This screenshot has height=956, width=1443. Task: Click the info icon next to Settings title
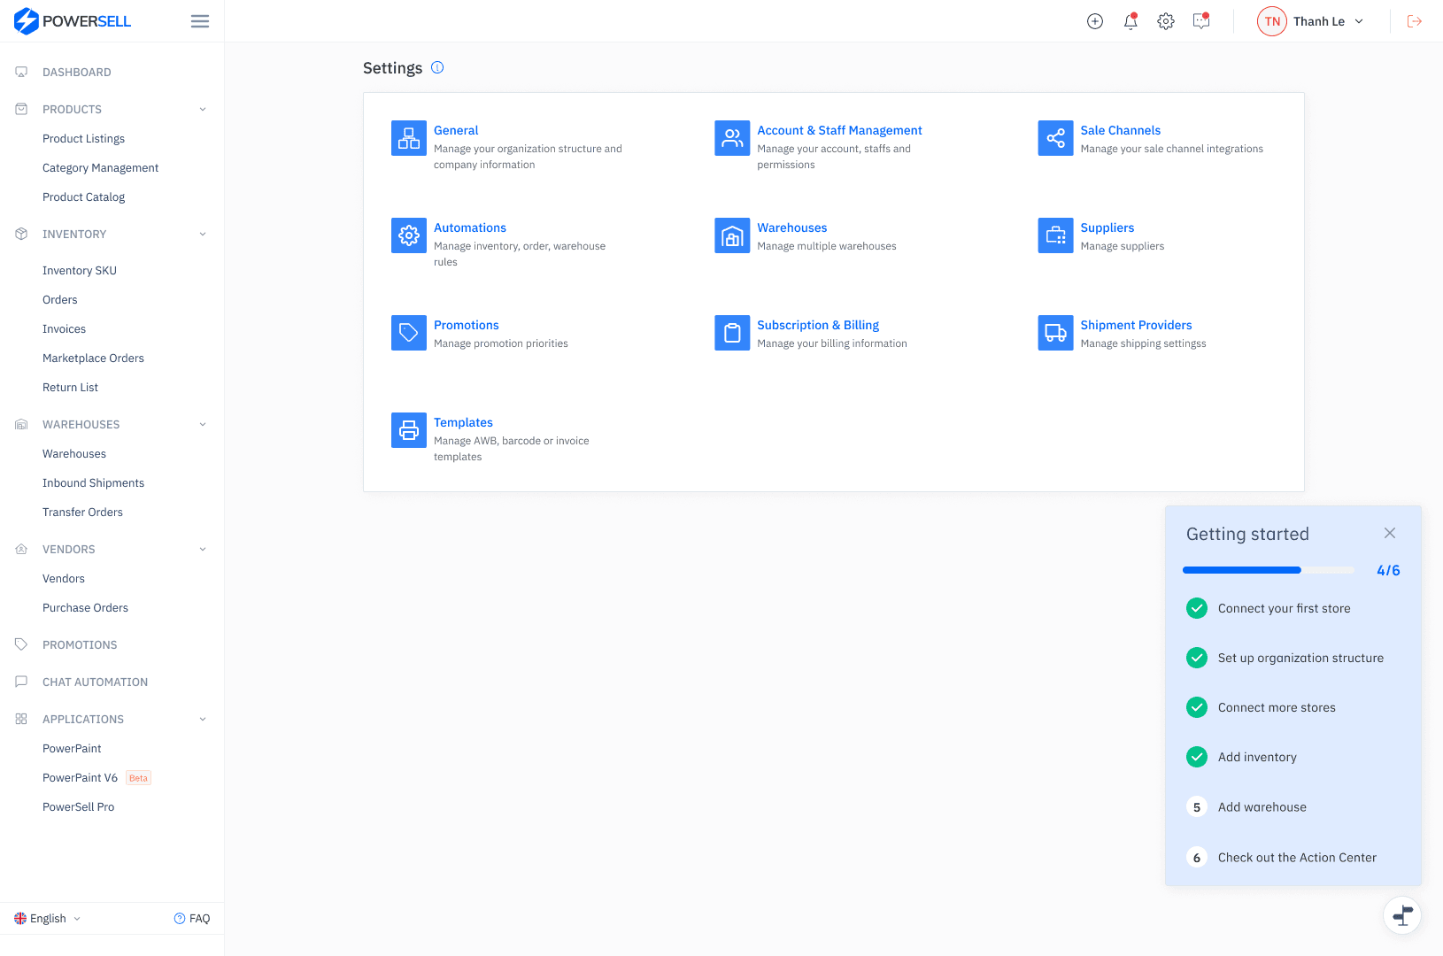437,67
